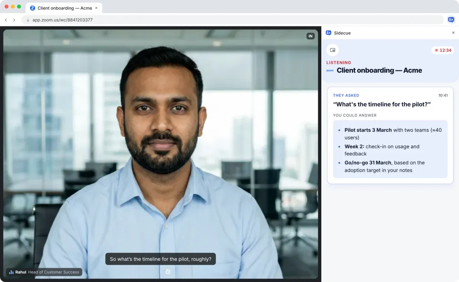Click the YOU COULD ANSWER label
The width and height of the screenshot is (459, 282).
point(355,115)
